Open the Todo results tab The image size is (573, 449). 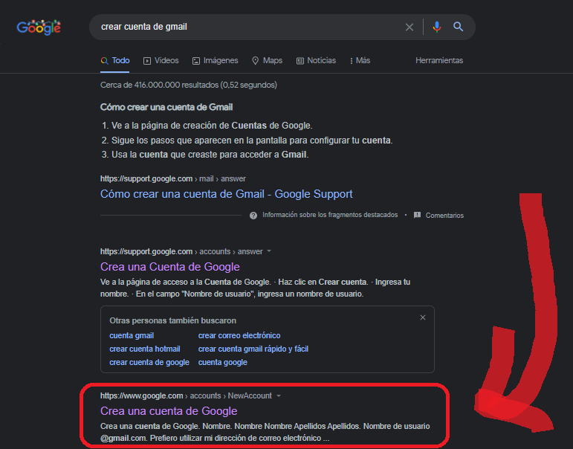pyautogui.click(x=115, y=61)
